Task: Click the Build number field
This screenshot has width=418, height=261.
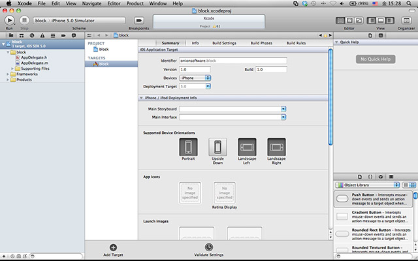Action: pyautogui.click(x=272, y=69)
